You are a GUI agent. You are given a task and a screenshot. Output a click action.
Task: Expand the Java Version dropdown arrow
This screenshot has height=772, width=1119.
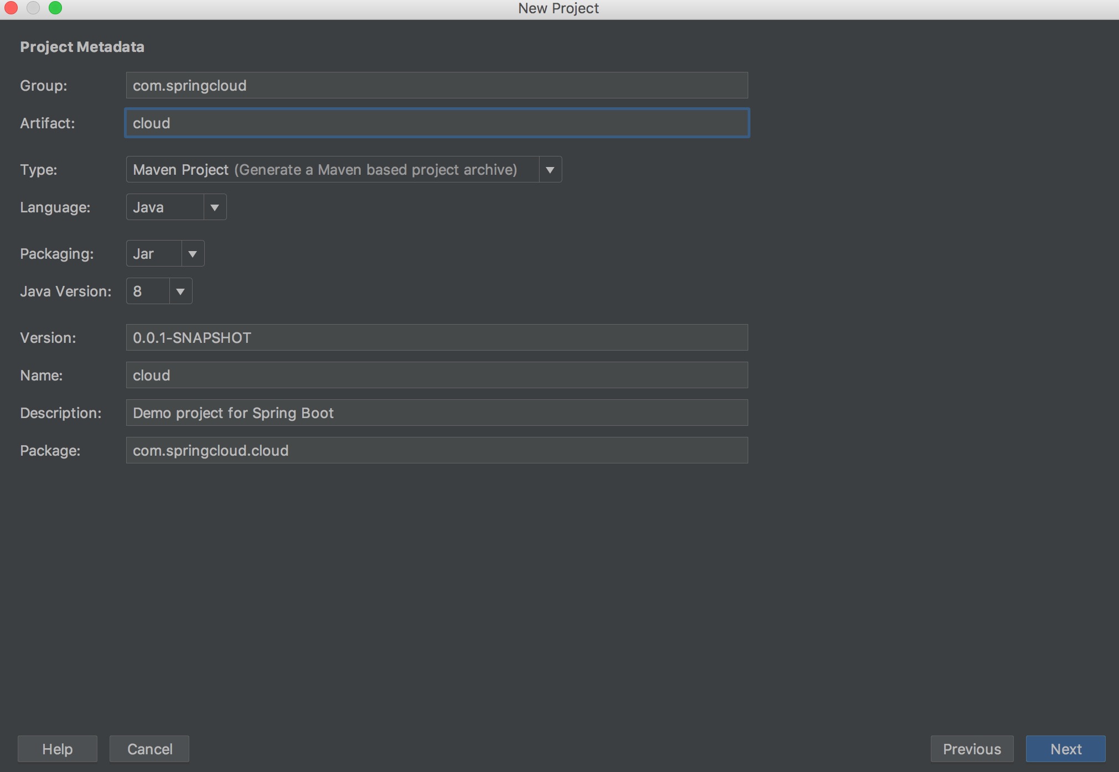coord(180,291)
